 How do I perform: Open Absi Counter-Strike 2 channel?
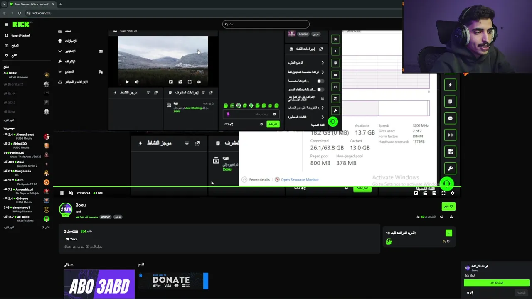coord(26,164)
